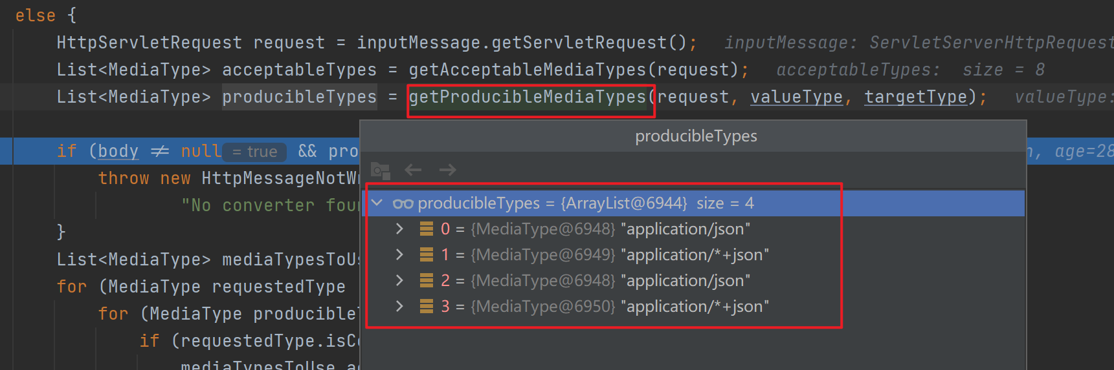Click the field icon of element 0
This screenshot has height=370, width=1114.
[x=427, y=229]
